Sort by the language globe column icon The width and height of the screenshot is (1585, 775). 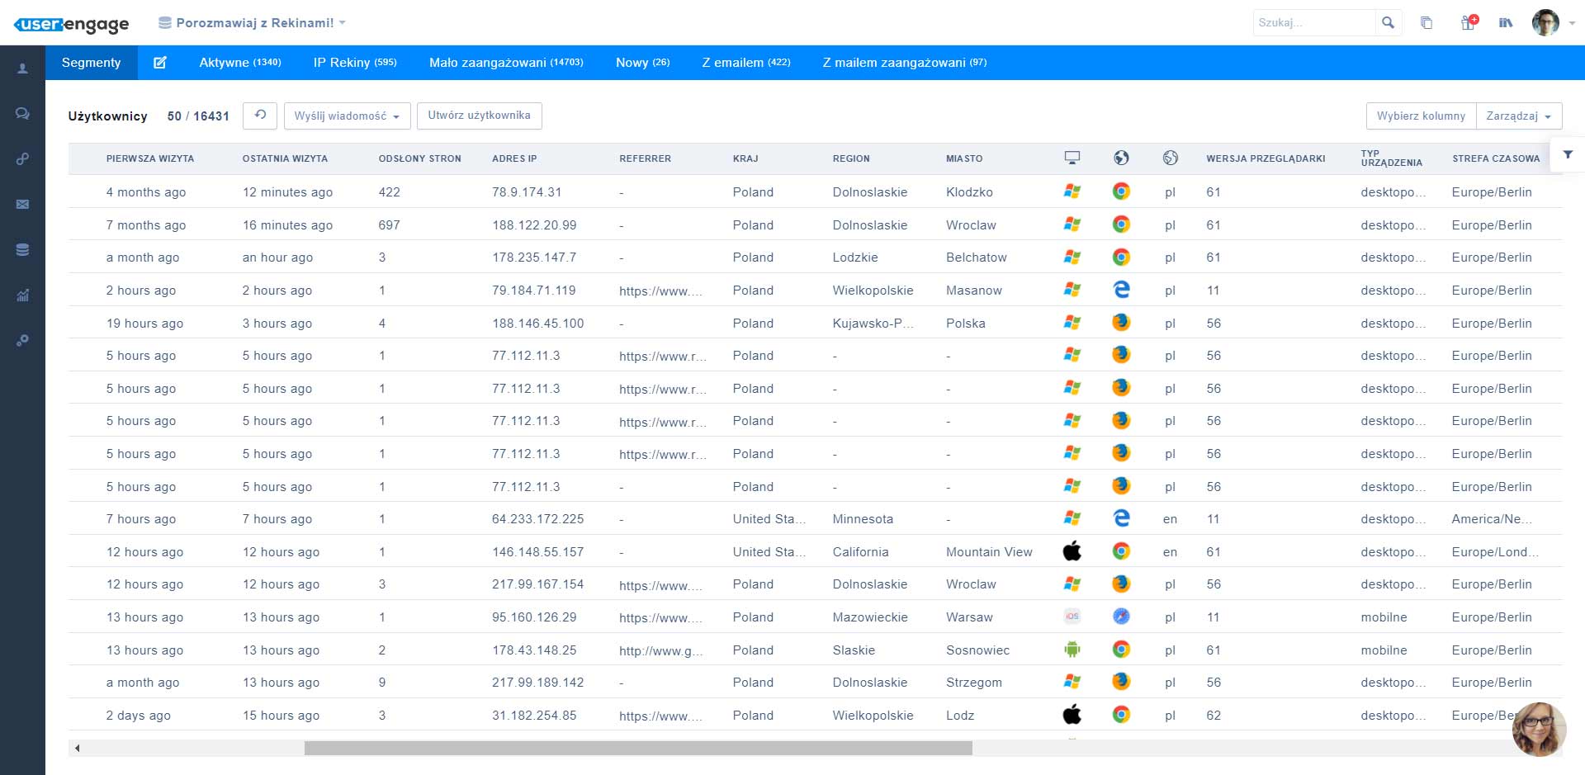click(x=1170, y=158)
